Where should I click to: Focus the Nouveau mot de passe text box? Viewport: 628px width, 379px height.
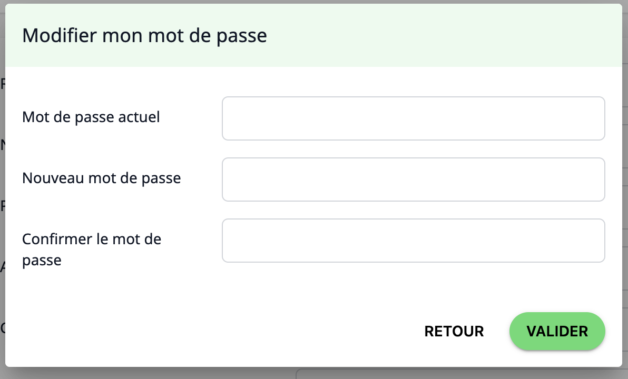(413, 179)
